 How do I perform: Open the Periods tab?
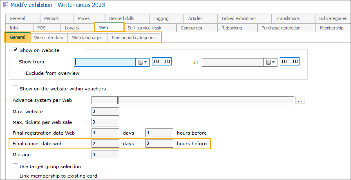[57, 18]
